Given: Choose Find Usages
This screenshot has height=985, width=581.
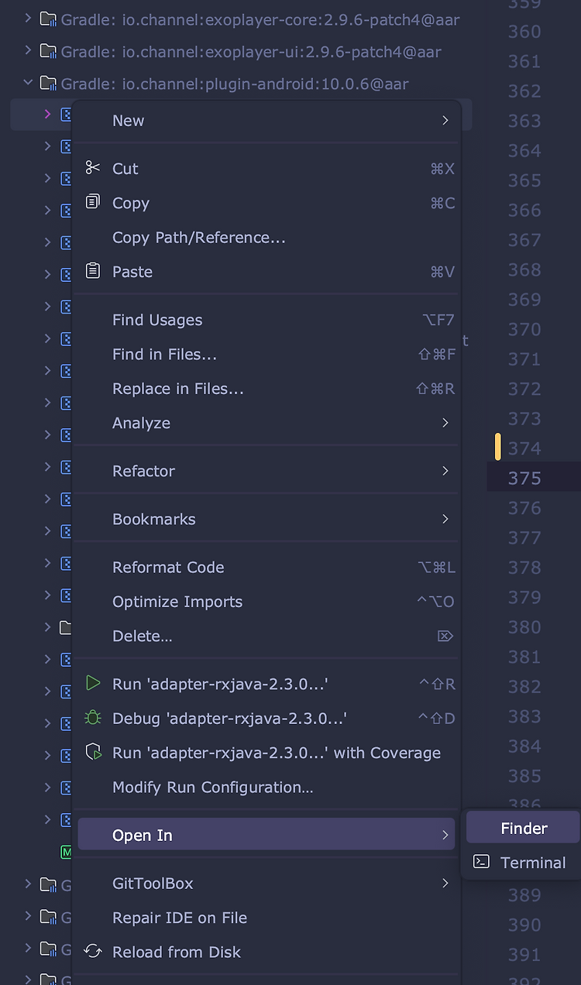Looking at the screenshot, I should point(266,320).
